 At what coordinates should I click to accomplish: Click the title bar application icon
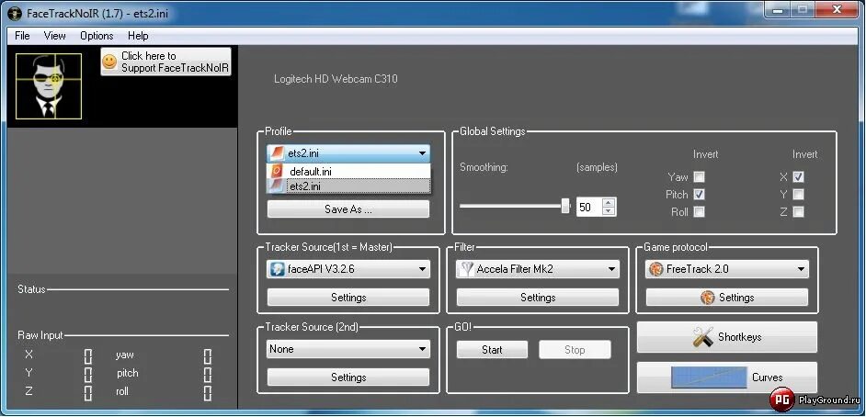click(x=15, y=13)
